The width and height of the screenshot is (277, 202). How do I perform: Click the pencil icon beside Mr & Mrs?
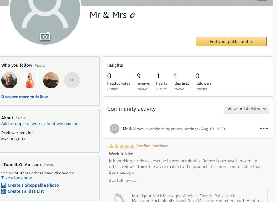pos(133,15)
